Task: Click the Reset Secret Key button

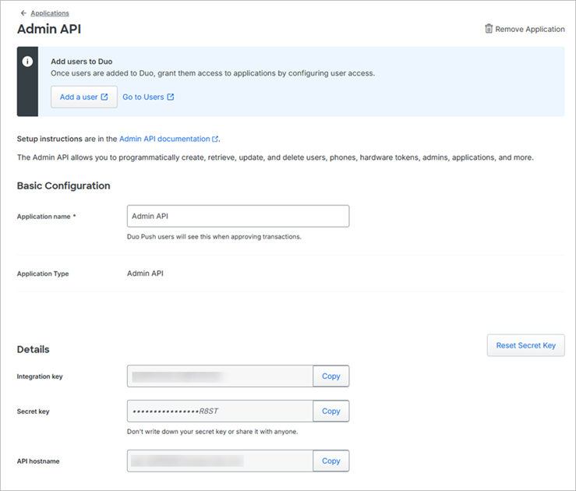Action: 525,345
